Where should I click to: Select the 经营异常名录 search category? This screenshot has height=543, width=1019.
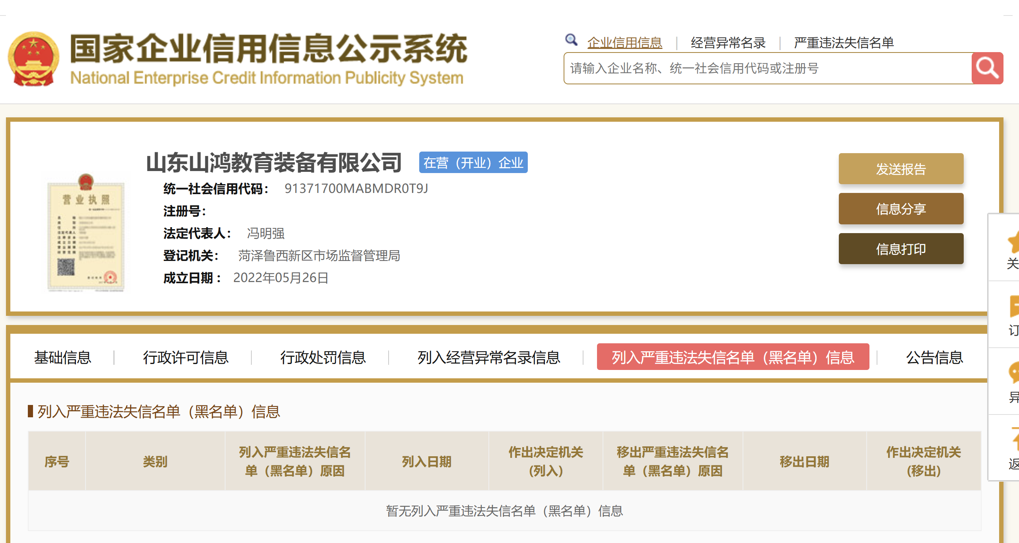728,43
